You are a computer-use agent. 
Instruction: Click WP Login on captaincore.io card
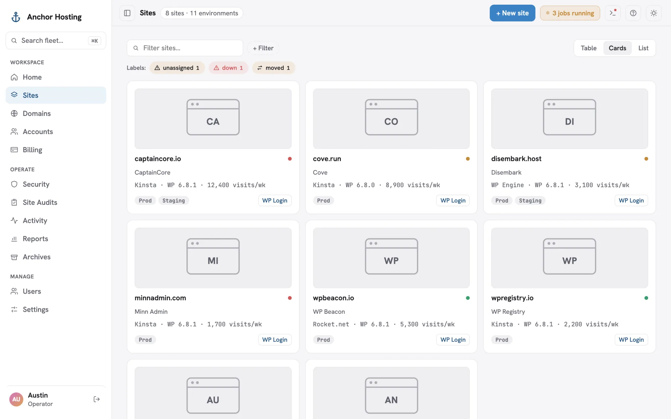coord(274,200)
